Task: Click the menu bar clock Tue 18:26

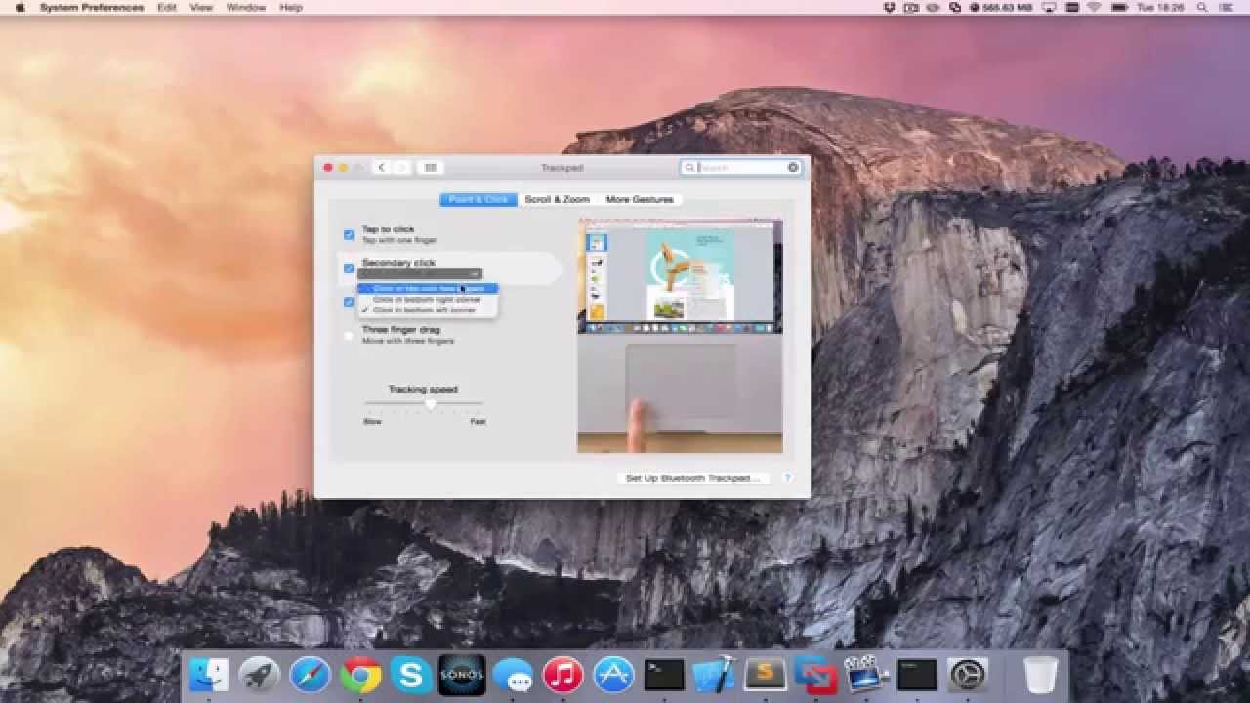Action: (1161, 7)
